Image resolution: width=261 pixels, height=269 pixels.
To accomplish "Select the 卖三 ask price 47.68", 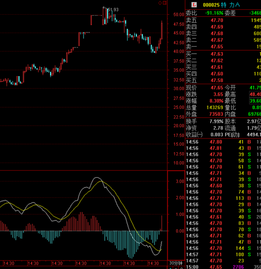I will 217,34.
